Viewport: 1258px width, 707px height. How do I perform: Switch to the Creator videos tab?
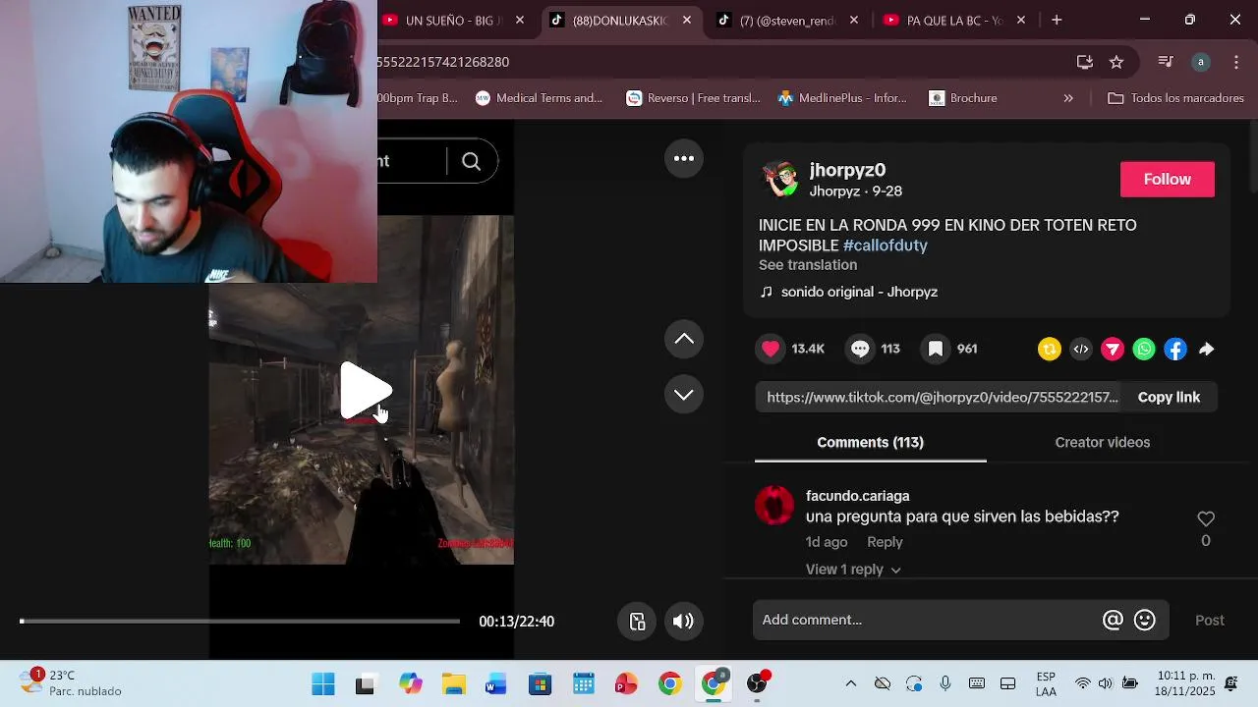point(1102,442)
